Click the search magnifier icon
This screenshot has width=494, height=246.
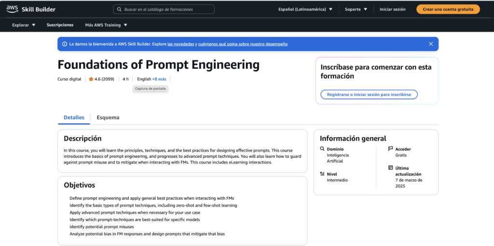pos(119,9)
